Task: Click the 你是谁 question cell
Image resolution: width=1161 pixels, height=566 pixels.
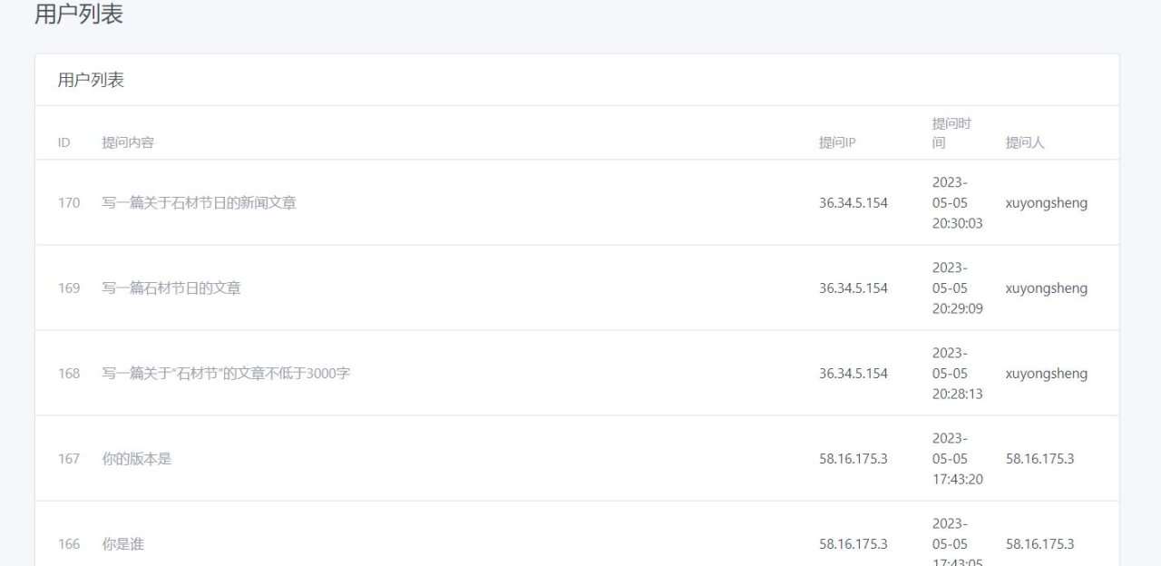Action: [122, 544]
